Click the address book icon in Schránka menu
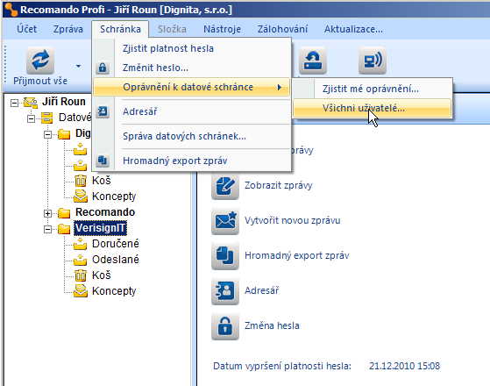Screen dimensions: 490x386 click(103, 111)
